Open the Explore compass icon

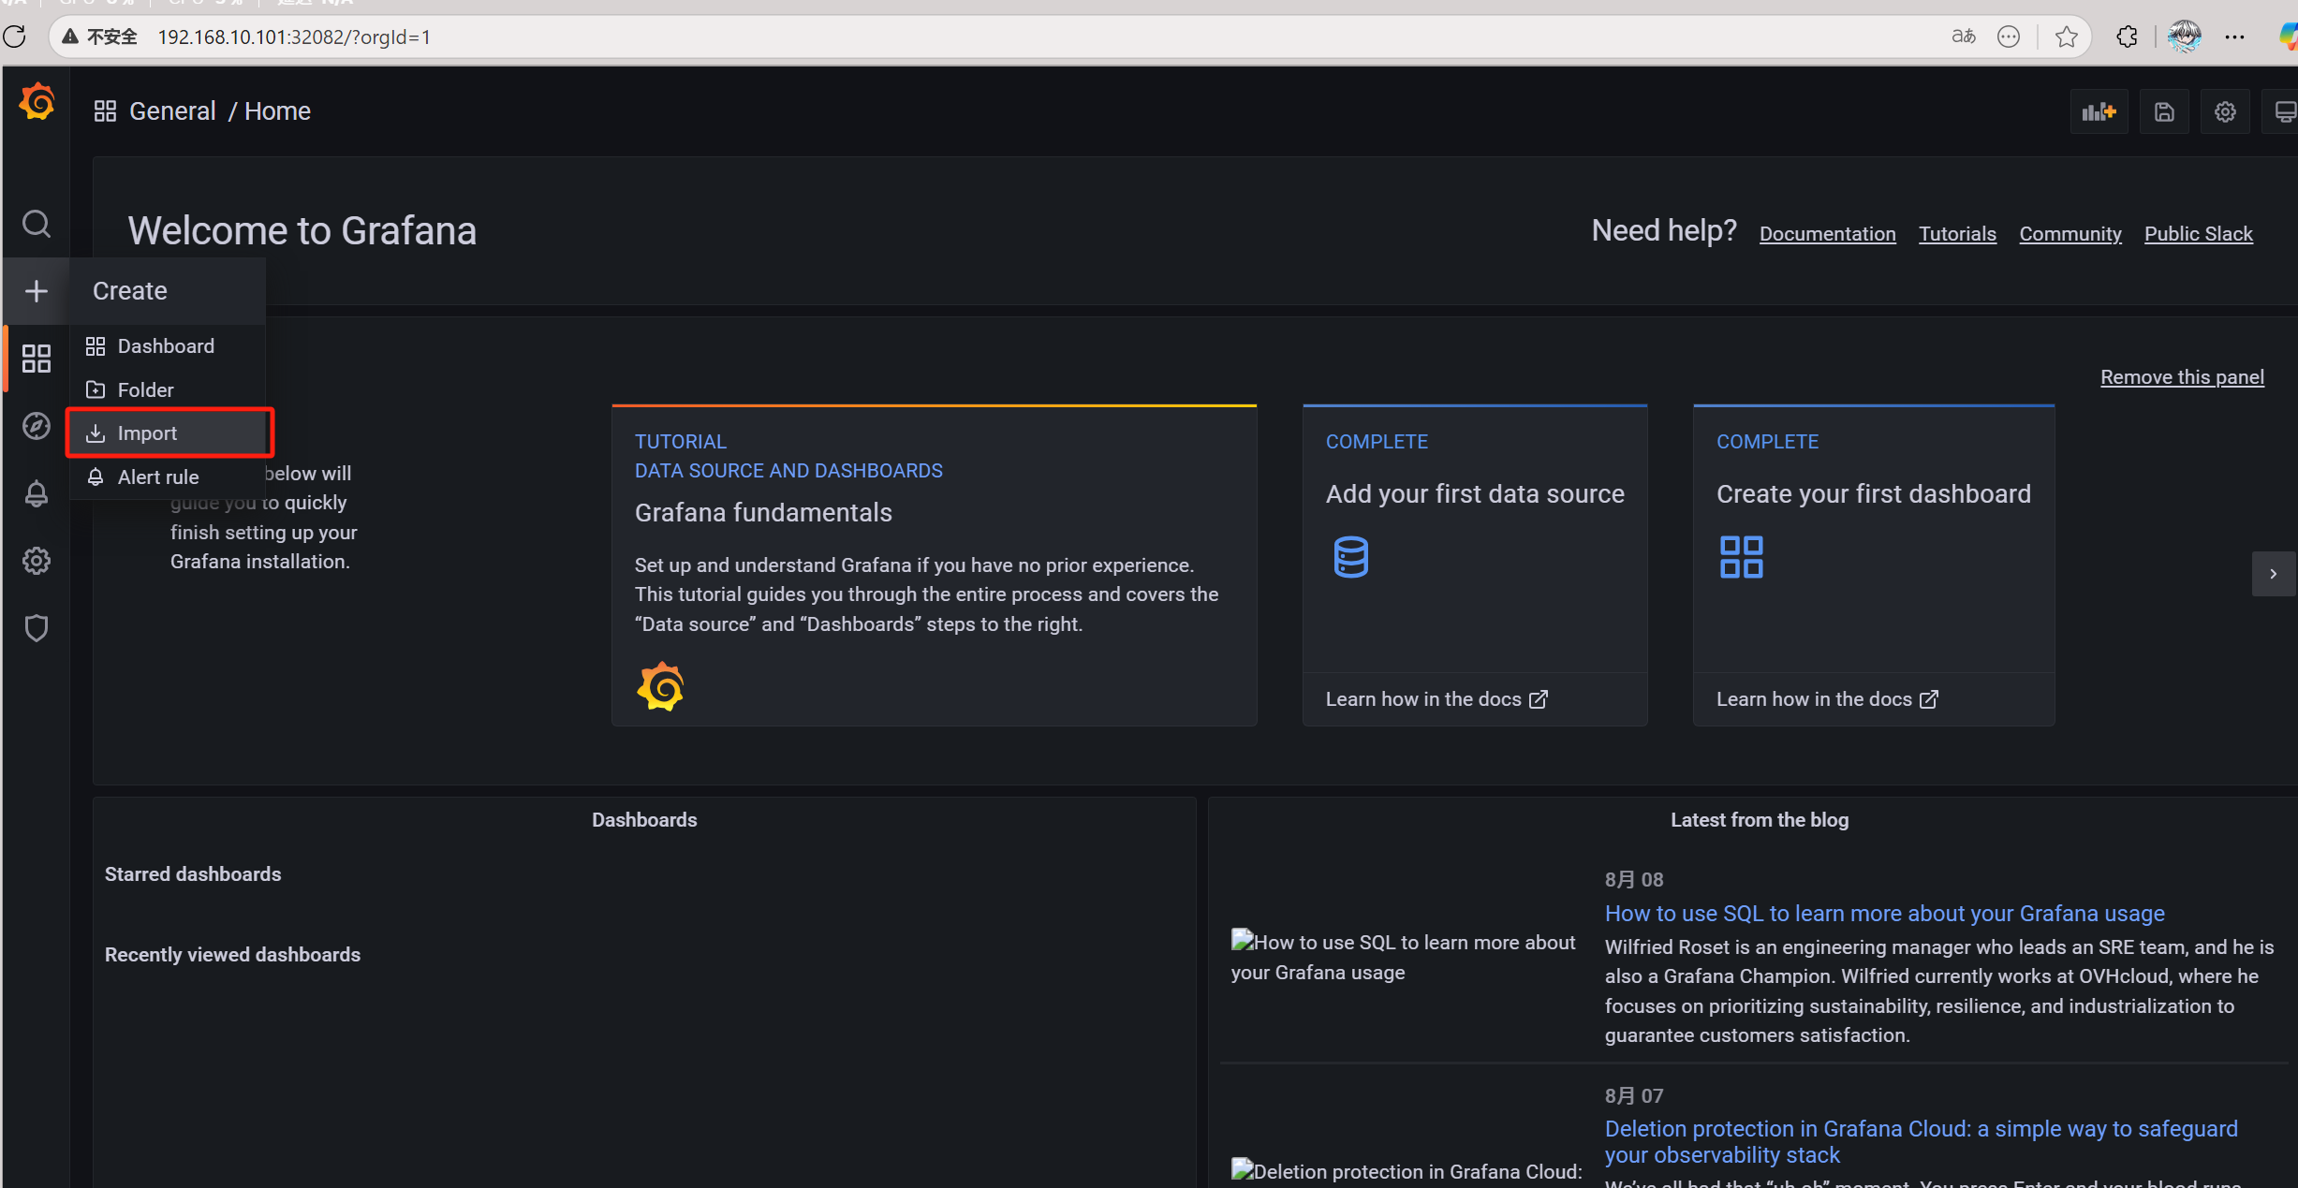coord(37,426)
